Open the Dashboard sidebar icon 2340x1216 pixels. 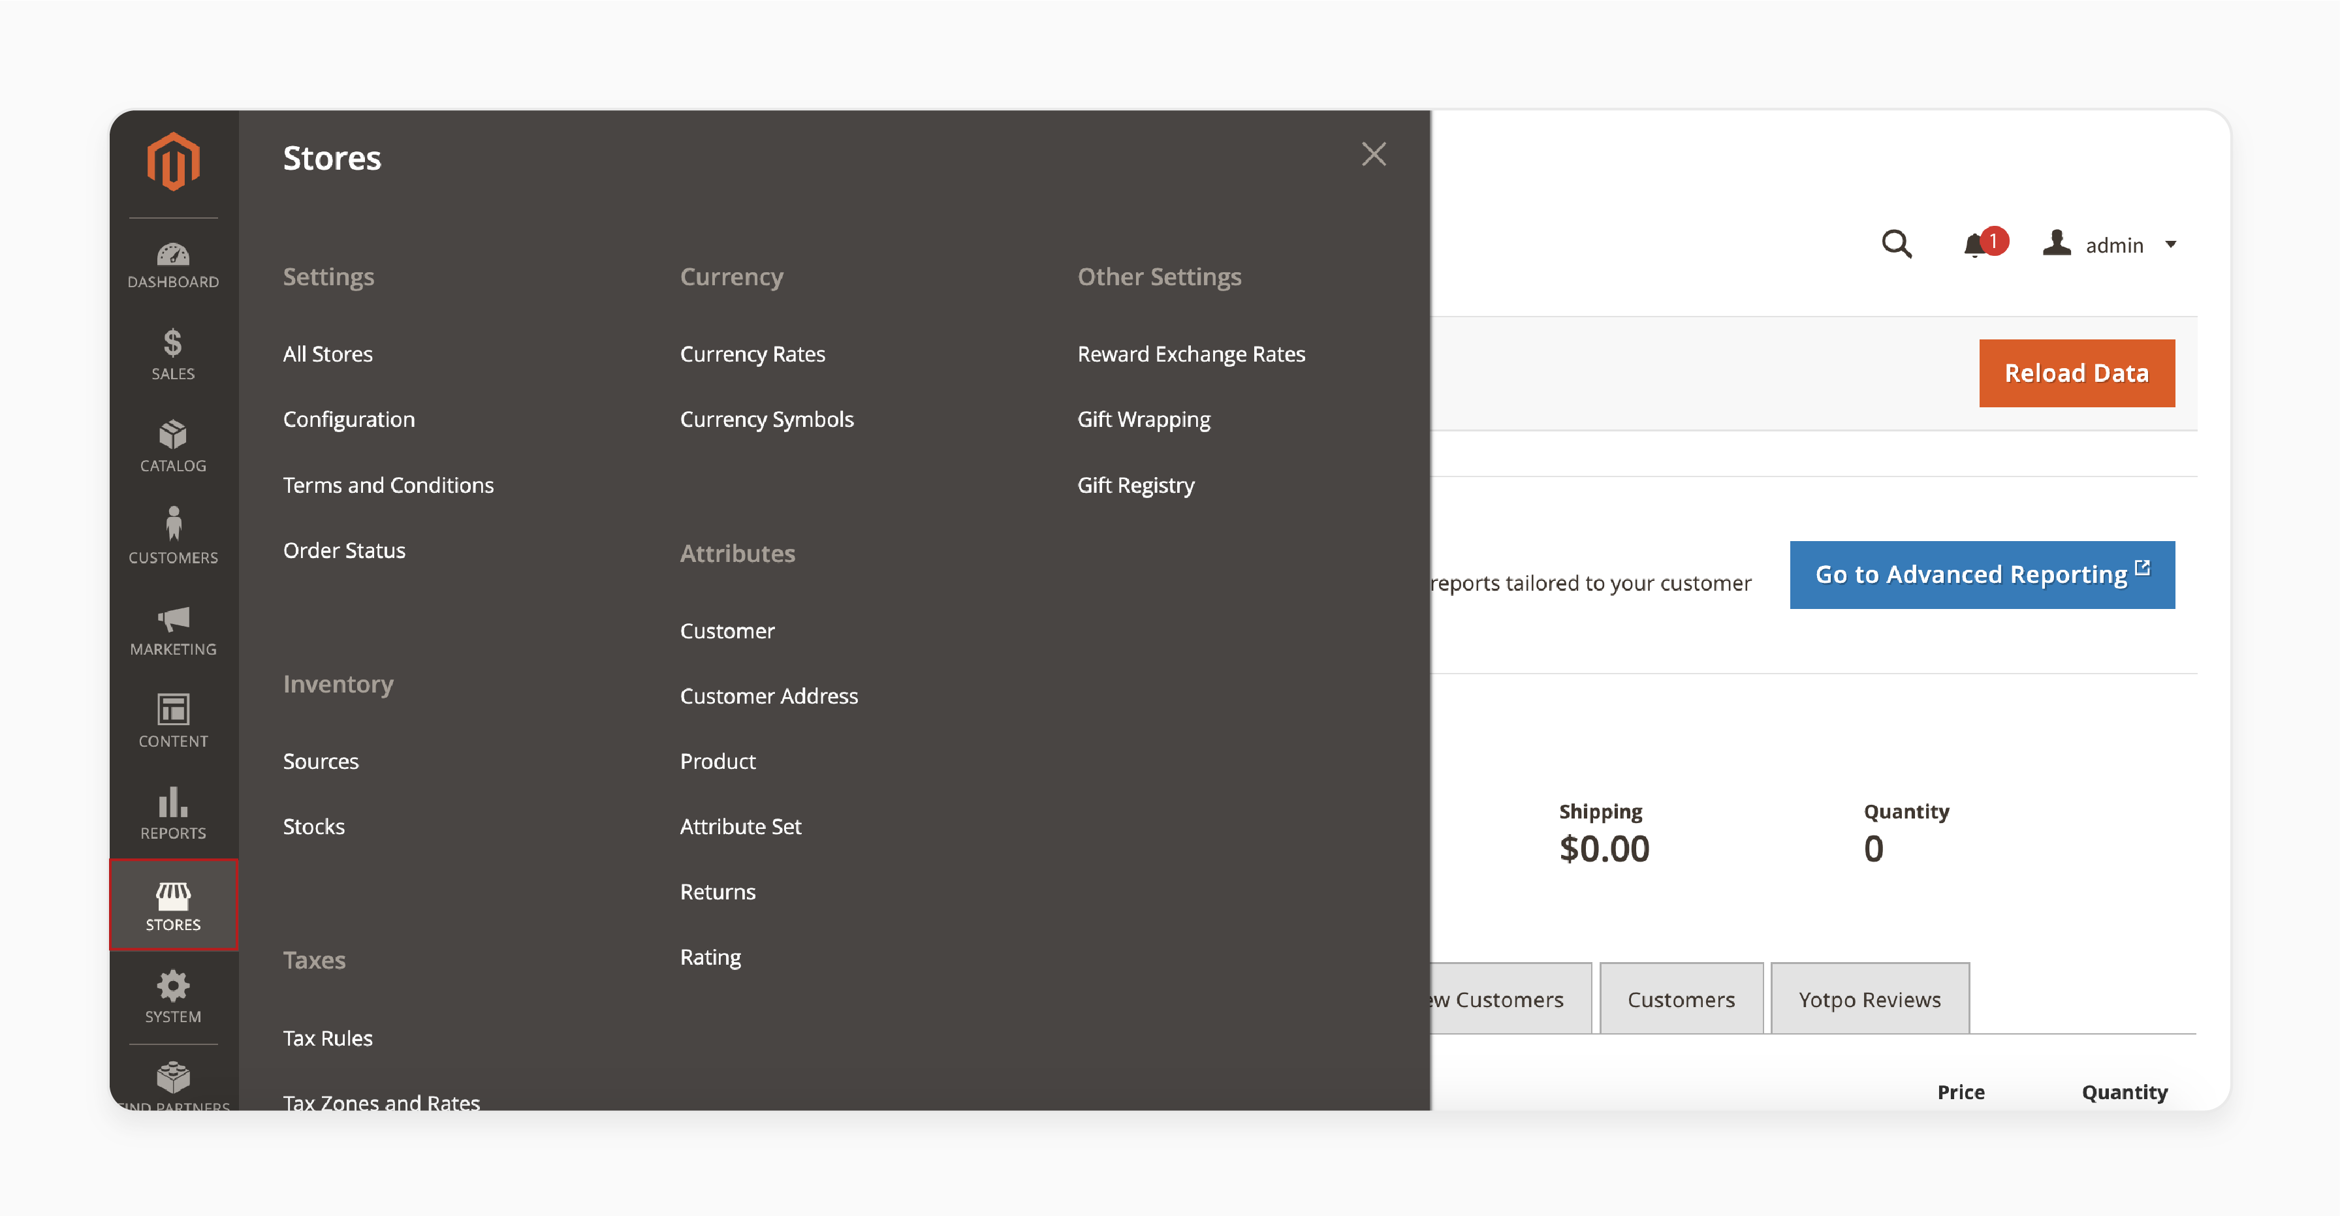tap(172, 265)
